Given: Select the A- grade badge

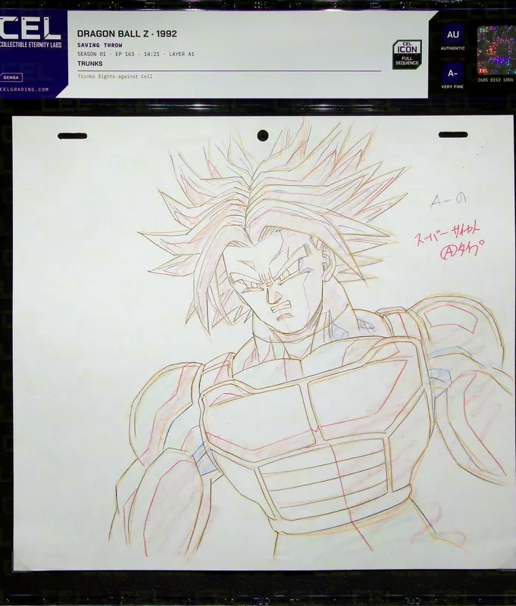Looking at the screenshot, I should [452, 73].
